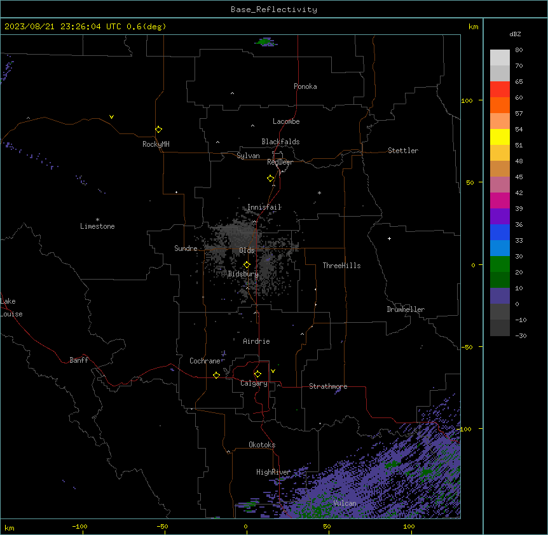Click the yellow marker near Olds
The width and height of the screenshot is (548, 535).
[247, 265]
